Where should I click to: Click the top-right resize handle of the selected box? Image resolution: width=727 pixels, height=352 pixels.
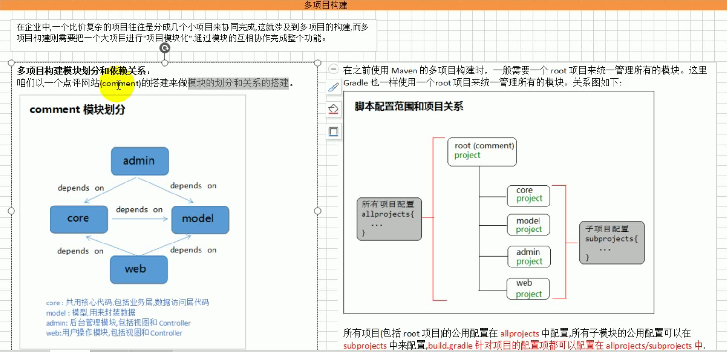point(317,63)
